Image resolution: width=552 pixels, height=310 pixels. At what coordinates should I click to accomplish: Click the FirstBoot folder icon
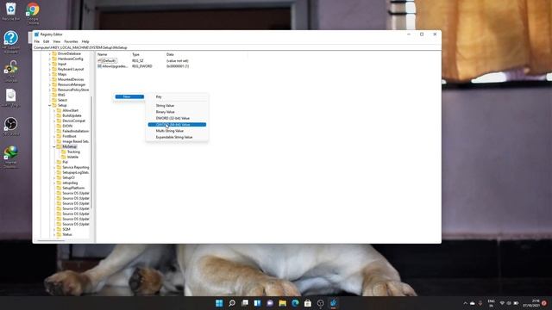pyautogui.click(x=59, y=136)
